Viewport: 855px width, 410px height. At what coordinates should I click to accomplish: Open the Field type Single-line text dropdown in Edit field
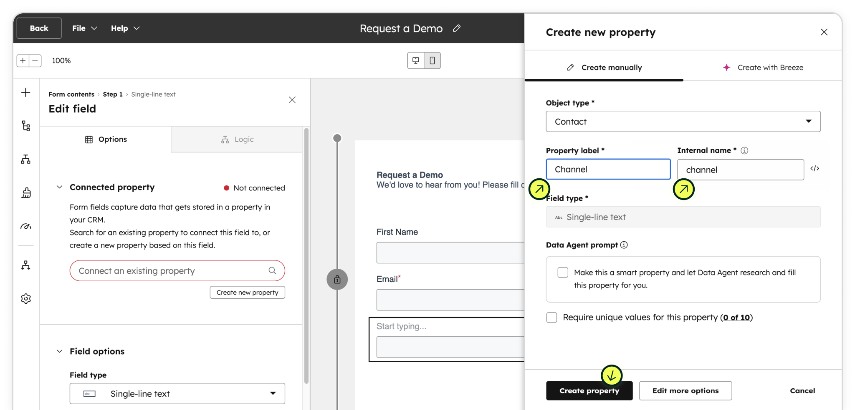click(177, 393)
